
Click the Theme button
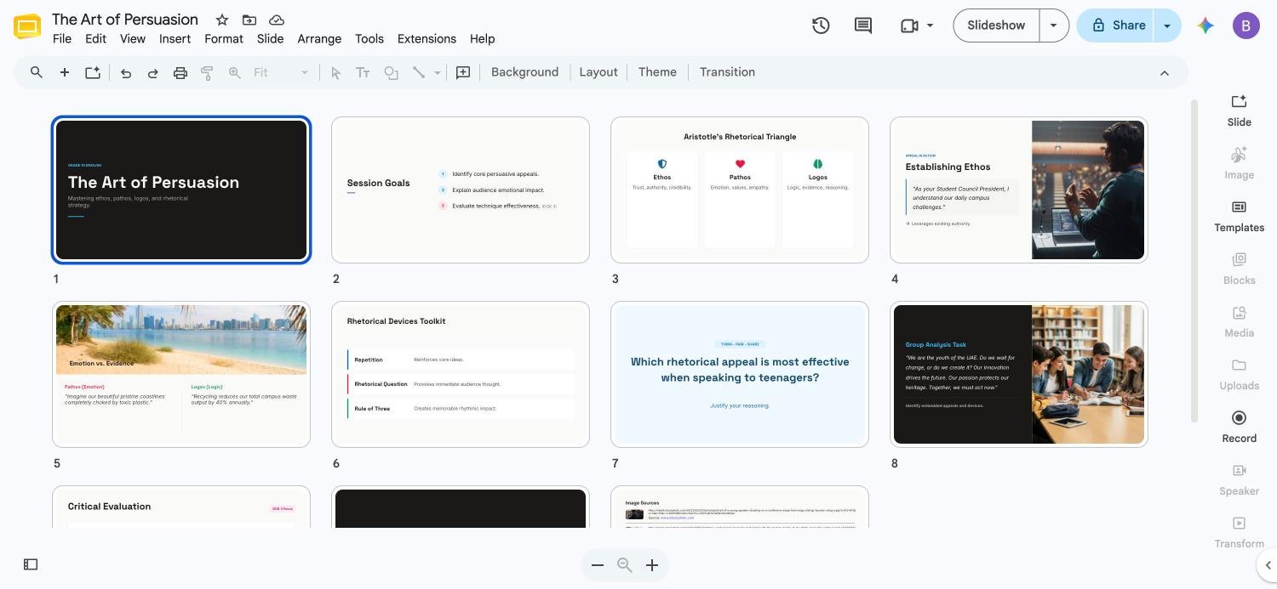pos(657,72)
